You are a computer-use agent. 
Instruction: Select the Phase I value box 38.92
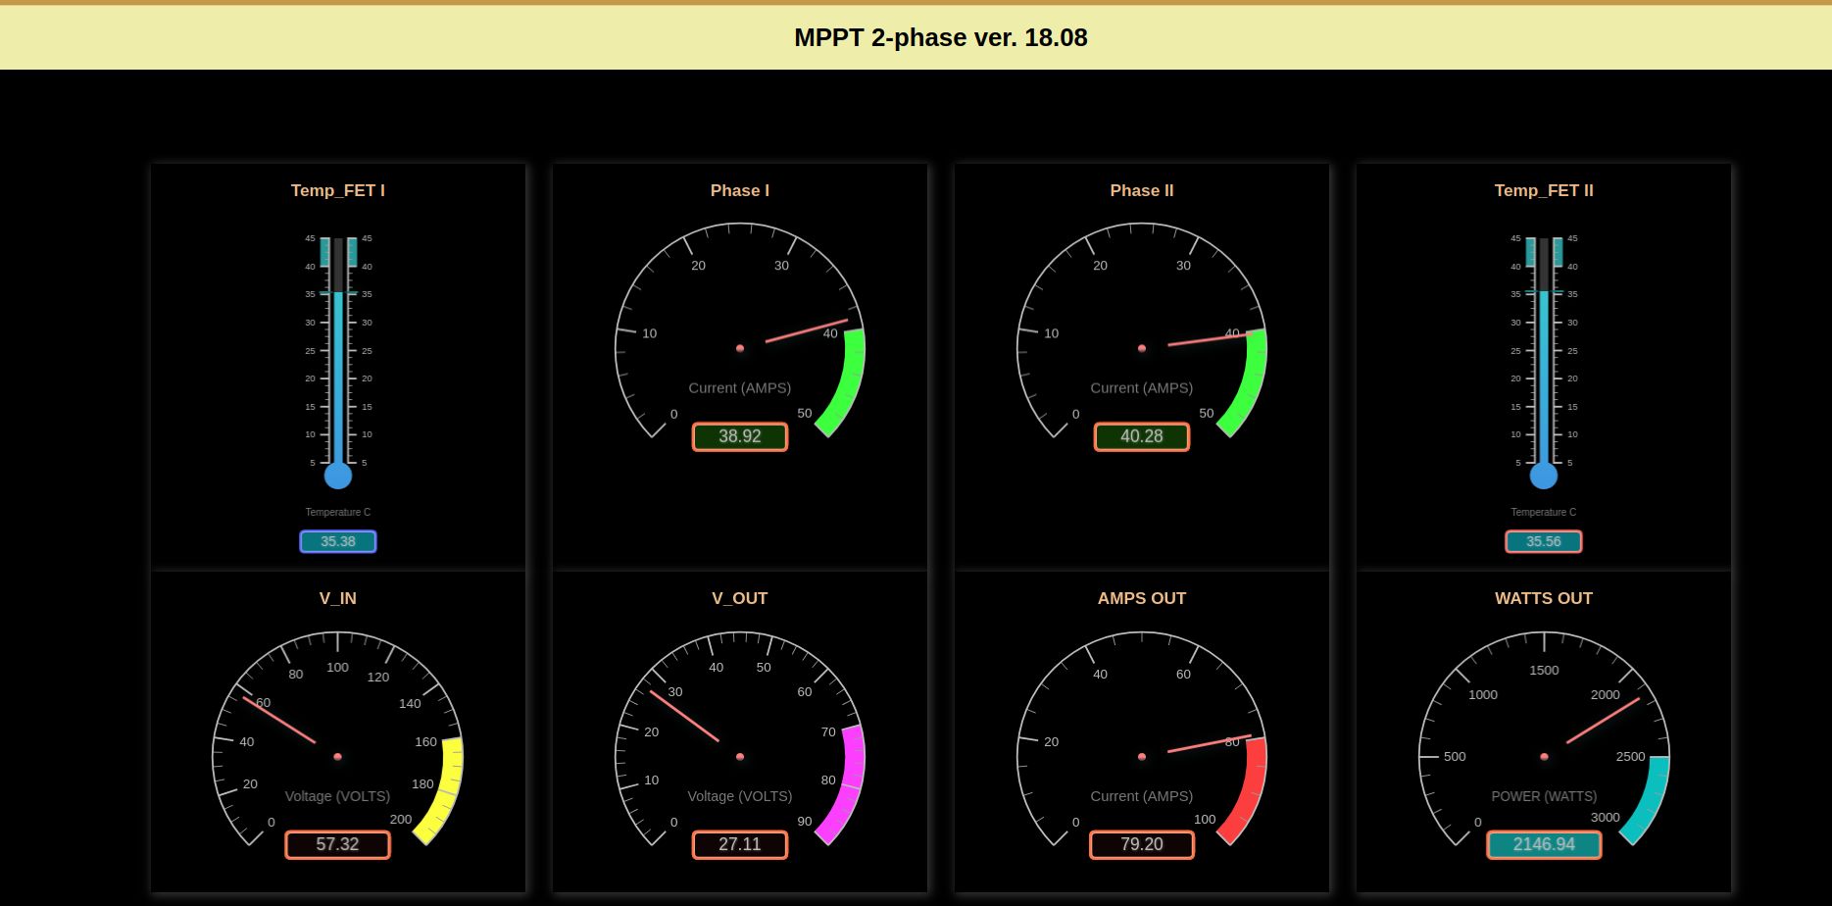pyautogui.click(x=740, y=436)
